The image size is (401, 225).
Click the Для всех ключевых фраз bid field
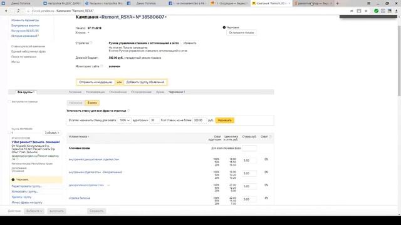pyautogui.click(x=249, y=148)
